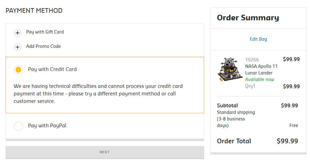Click the NEXT button
The width and height of the screenshot is (310, 163).
(105, 152)
